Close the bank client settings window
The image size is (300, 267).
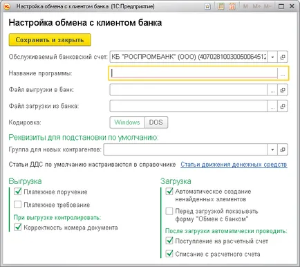click(x=292, y=6)
